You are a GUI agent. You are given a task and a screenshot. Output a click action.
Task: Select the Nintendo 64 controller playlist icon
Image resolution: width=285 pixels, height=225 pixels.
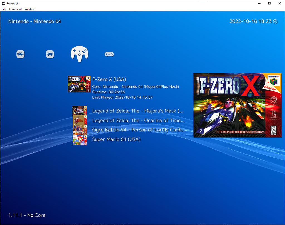[x=79, y=54]
